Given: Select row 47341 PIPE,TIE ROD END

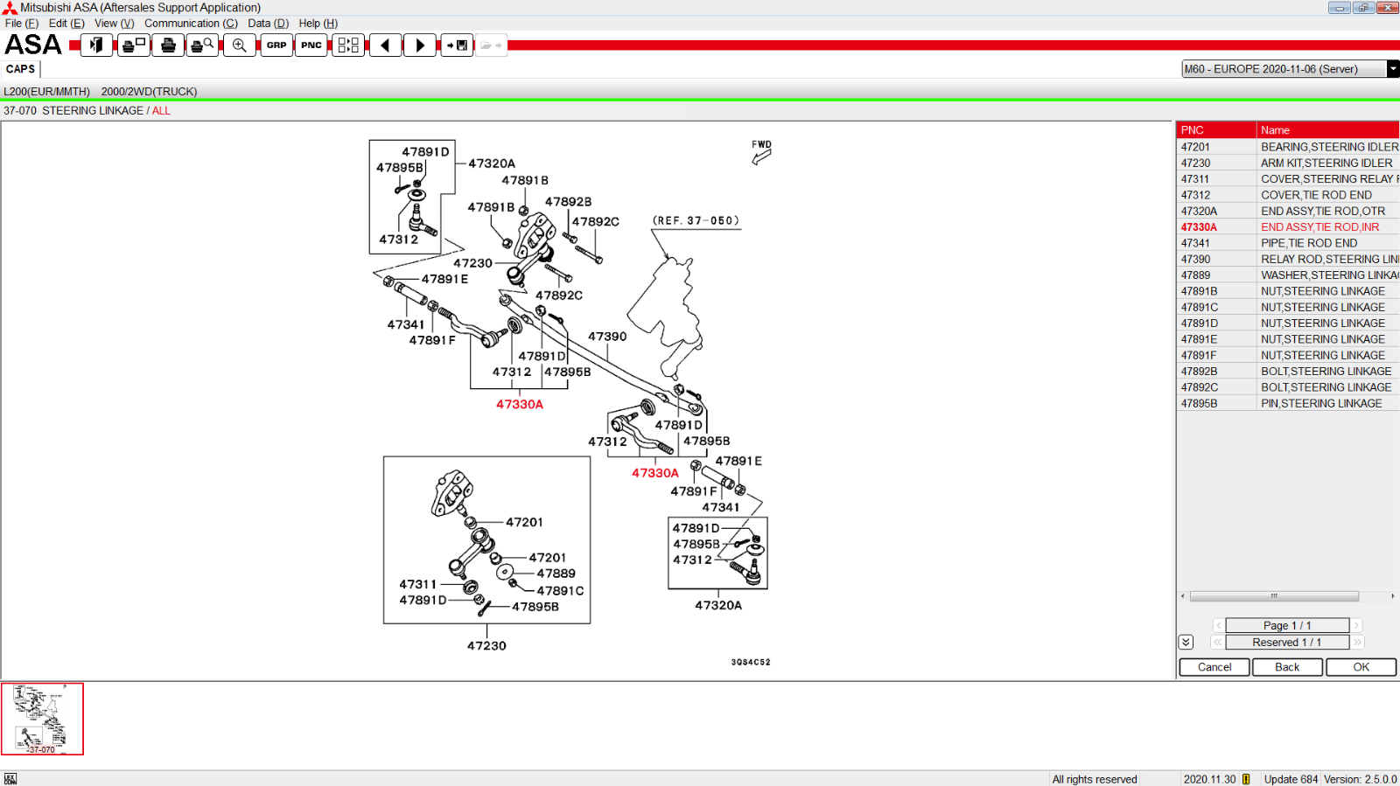Looking at the screenshot, I should [x=1288, y=243].
